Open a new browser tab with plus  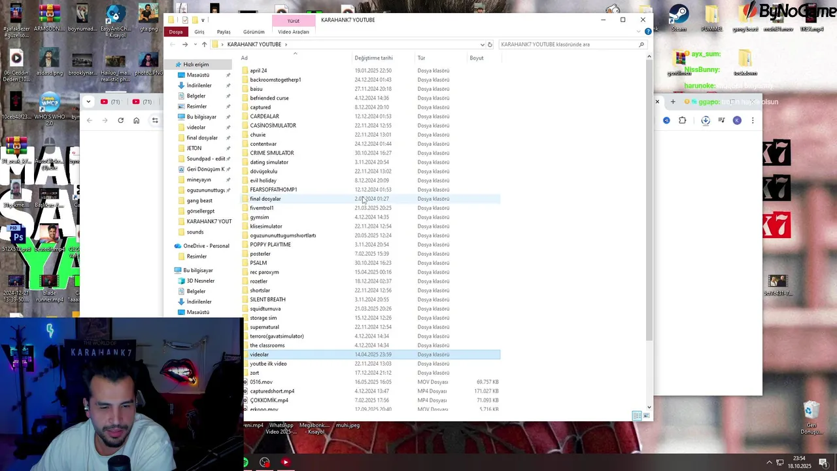pyautogui.click(x=673, y=102)
